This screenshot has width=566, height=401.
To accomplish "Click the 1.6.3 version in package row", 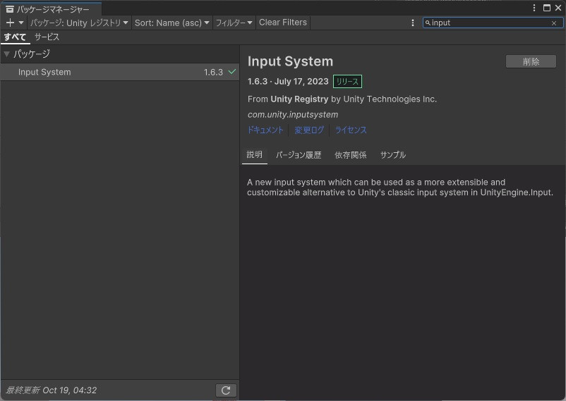I will click(x=213, y=72).
